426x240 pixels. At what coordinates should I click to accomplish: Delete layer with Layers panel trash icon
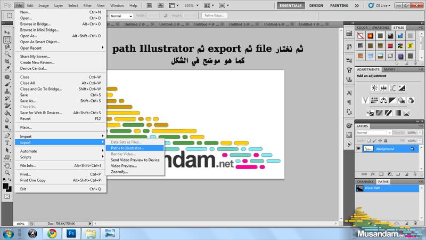pyautogui.click(x=415, y=174)
